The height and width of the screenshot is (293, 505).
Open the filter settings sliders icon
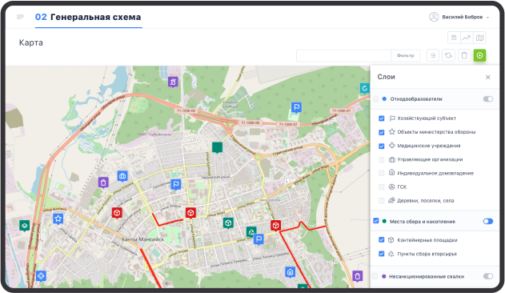(433, 55)
